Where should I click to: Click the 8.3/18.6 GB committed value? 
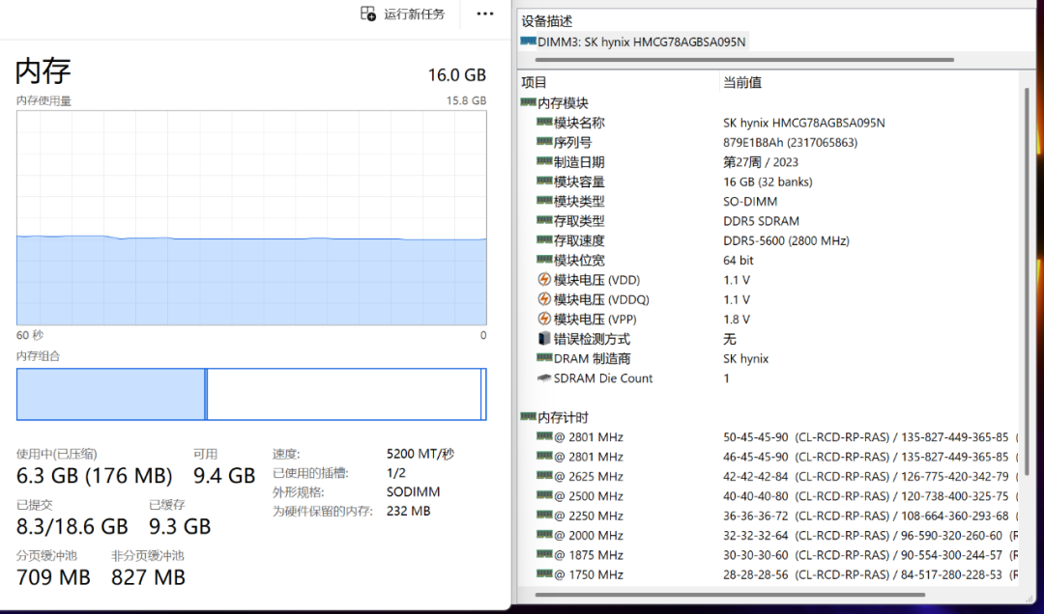point(72,526)
